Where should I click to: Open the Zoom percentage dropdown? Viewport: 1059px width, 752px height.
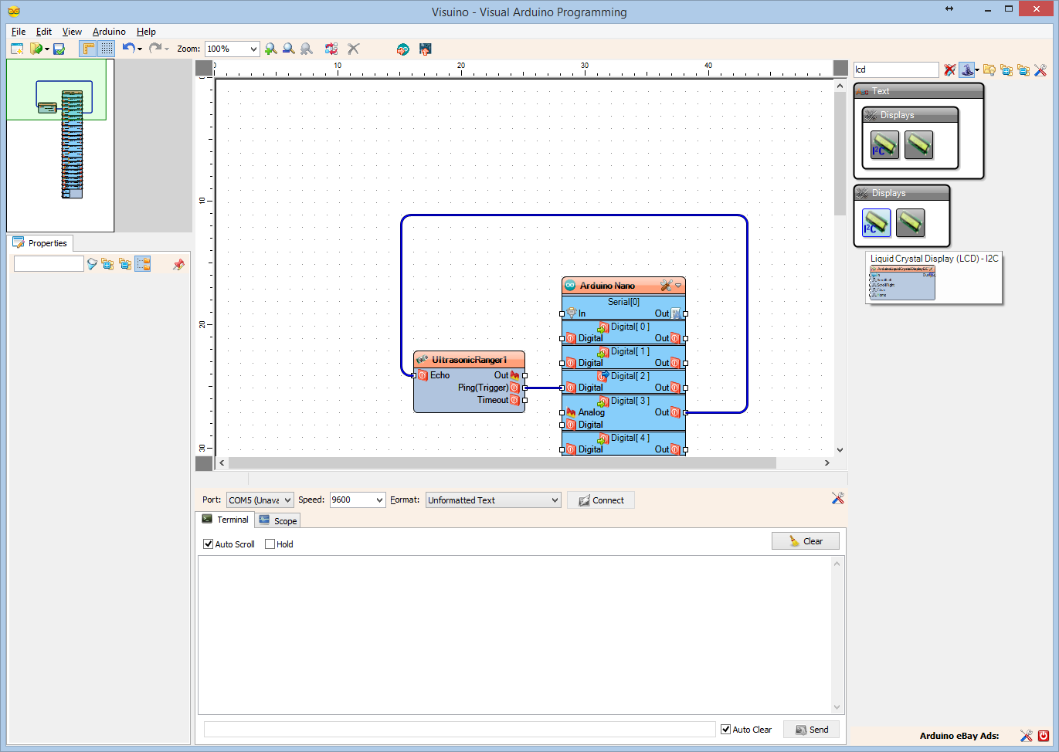pyautogui.click(x=253, y=49)
